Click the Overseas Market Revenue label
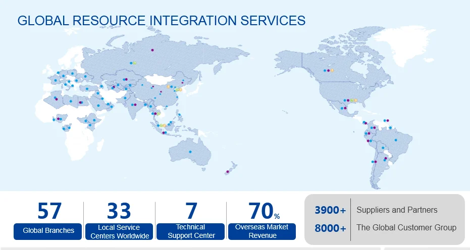Image resolution: width=470 pixels, height=250 pixels. click(x=262, y=231)
